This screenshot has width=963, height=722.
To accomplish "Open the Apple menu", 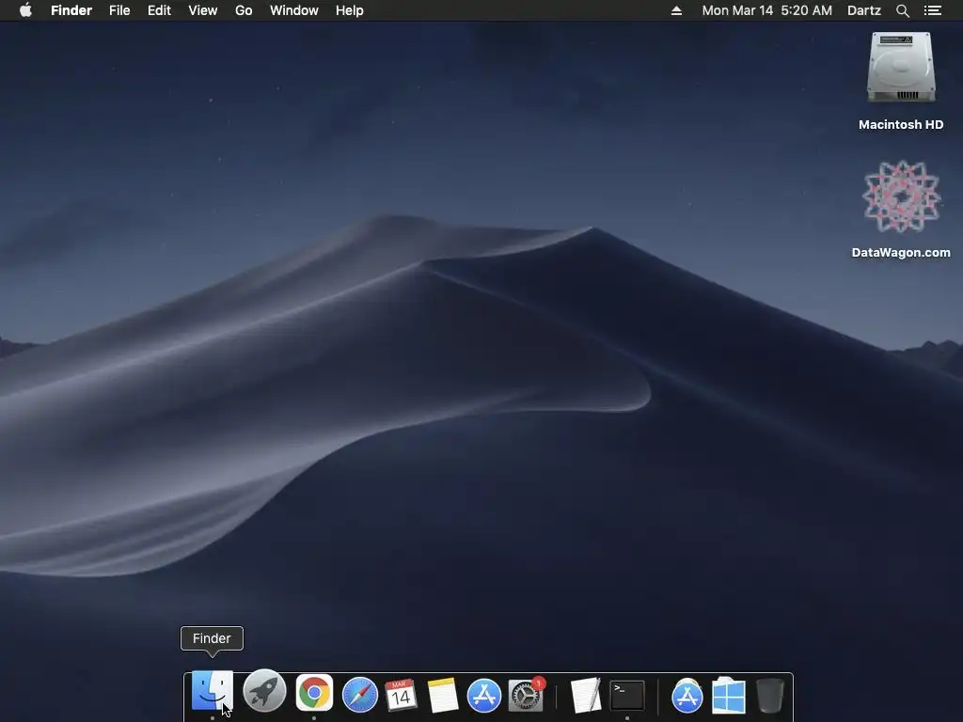I will coord(25,10).
